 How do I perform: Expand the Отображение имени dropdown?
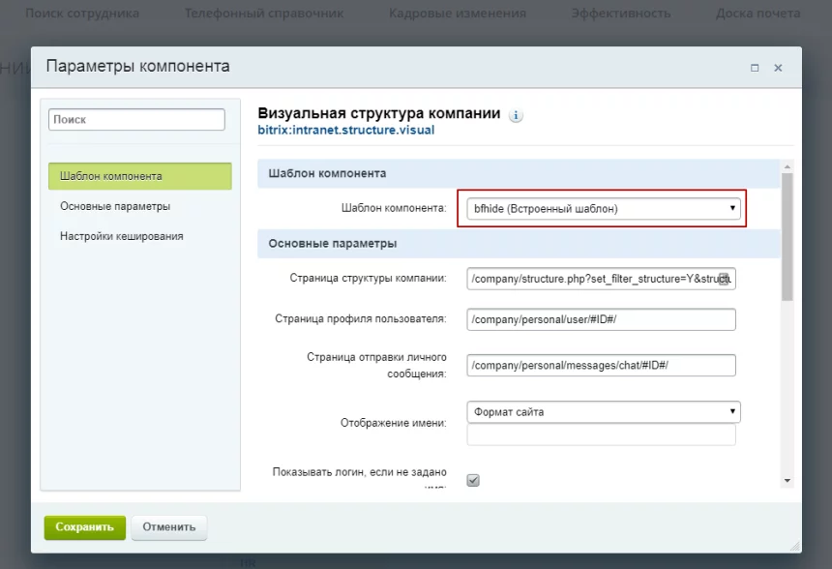pyautogui.click(x=603, y=412)
